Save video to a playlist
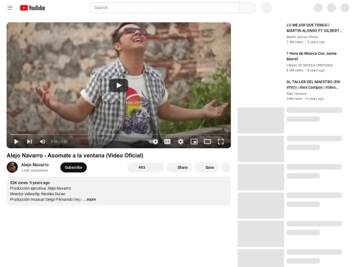Image resolution: width=356 pixels, height=267 pixels. (206, 167)
